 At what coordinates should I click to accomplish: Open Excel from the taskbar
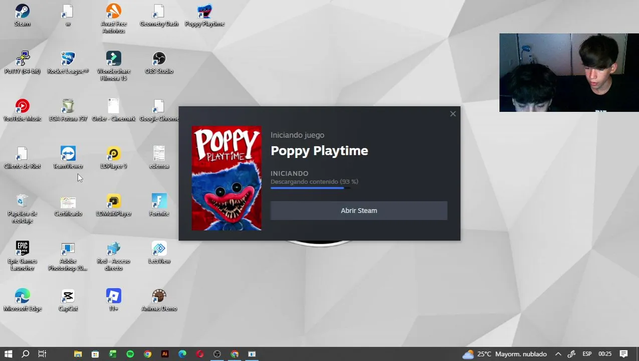tap(113, 354)
